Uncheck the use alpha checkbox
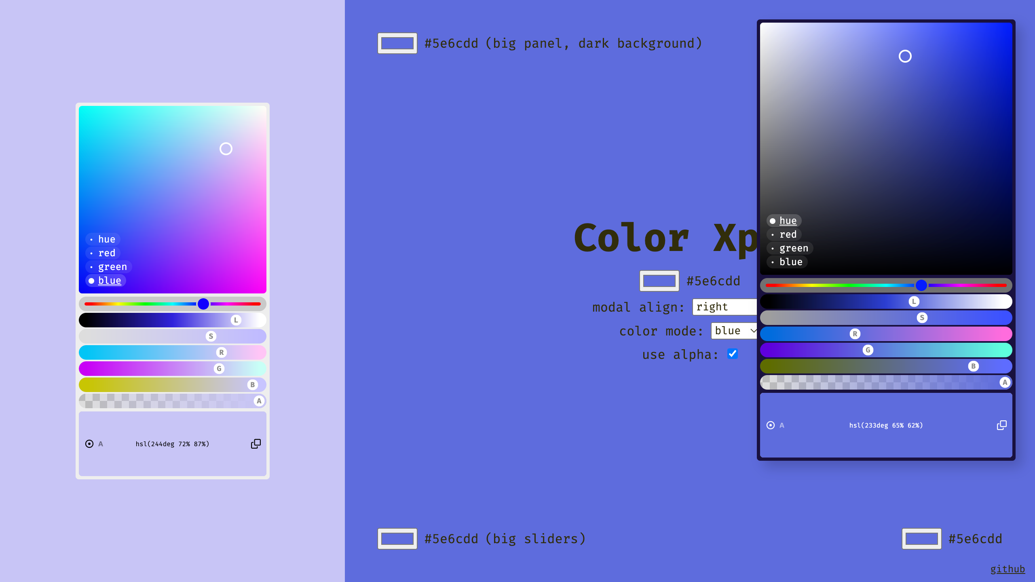The image size is (1035, 582). pyautogui.click(x=733, y=354)
